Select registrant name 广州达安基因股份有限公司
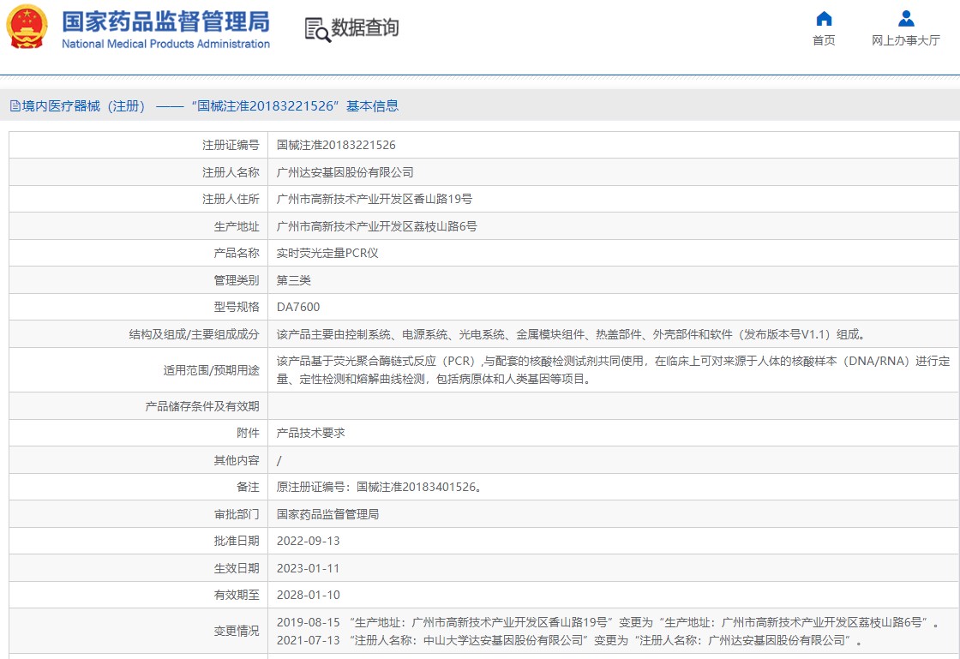The image size is (960, 659). pyautogui.click(x=345, y=172)
